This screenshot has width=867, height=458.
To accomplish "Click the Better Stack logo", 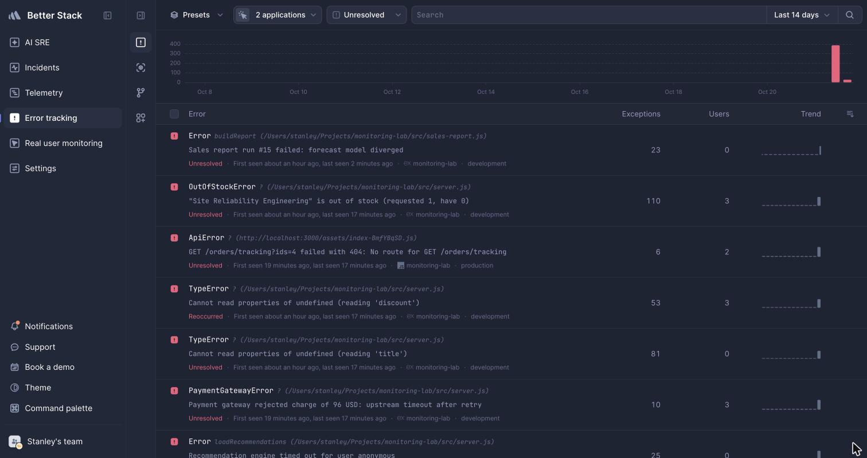I will click(x=15, y=15).
